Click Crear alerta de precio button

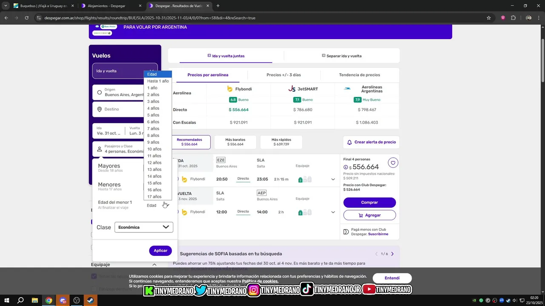371,142
